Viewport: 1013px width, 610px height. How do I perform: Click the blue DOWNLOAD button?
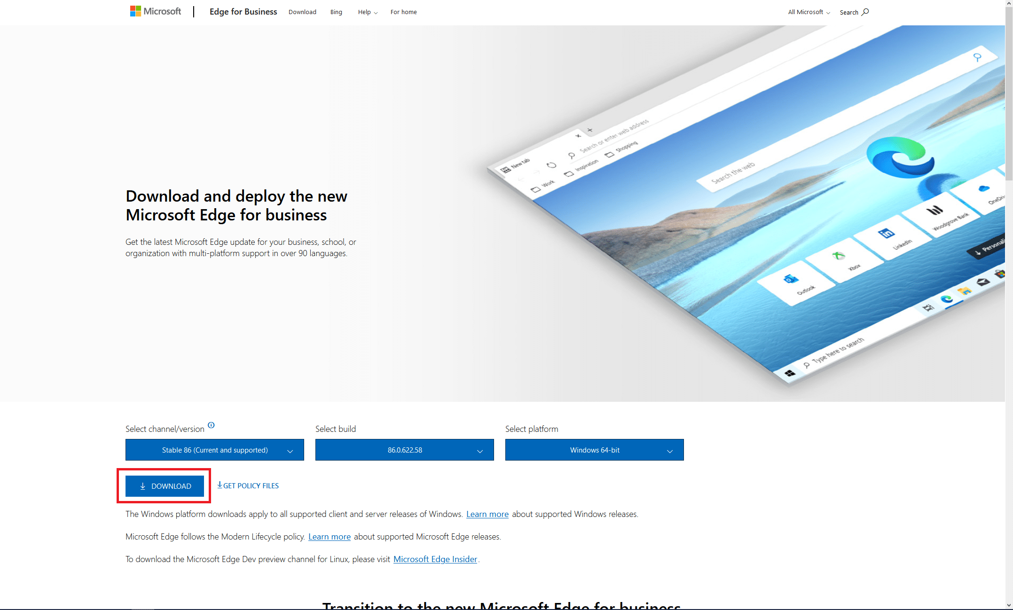click(165, 486)
